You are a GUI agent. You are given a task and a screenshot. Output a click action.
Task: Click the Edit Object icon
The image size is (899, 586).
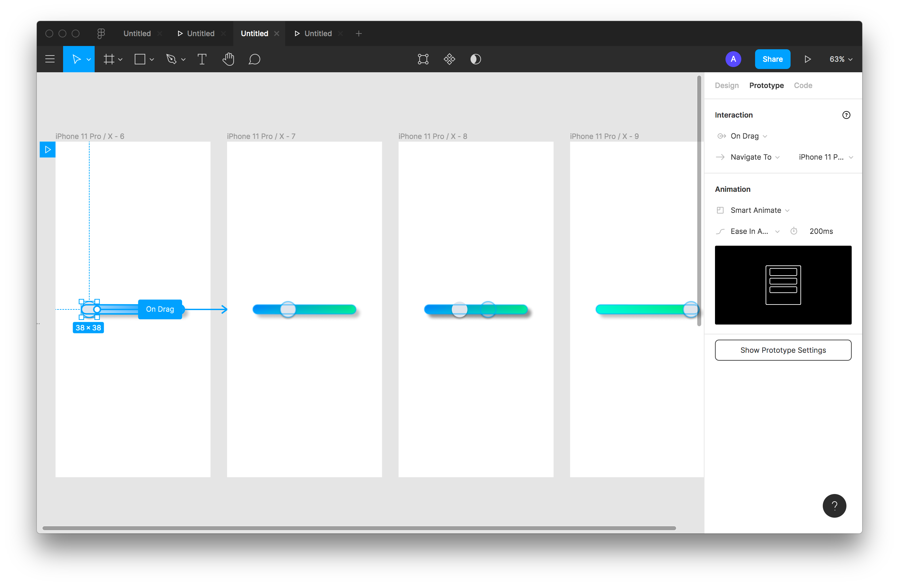point(423,59)
